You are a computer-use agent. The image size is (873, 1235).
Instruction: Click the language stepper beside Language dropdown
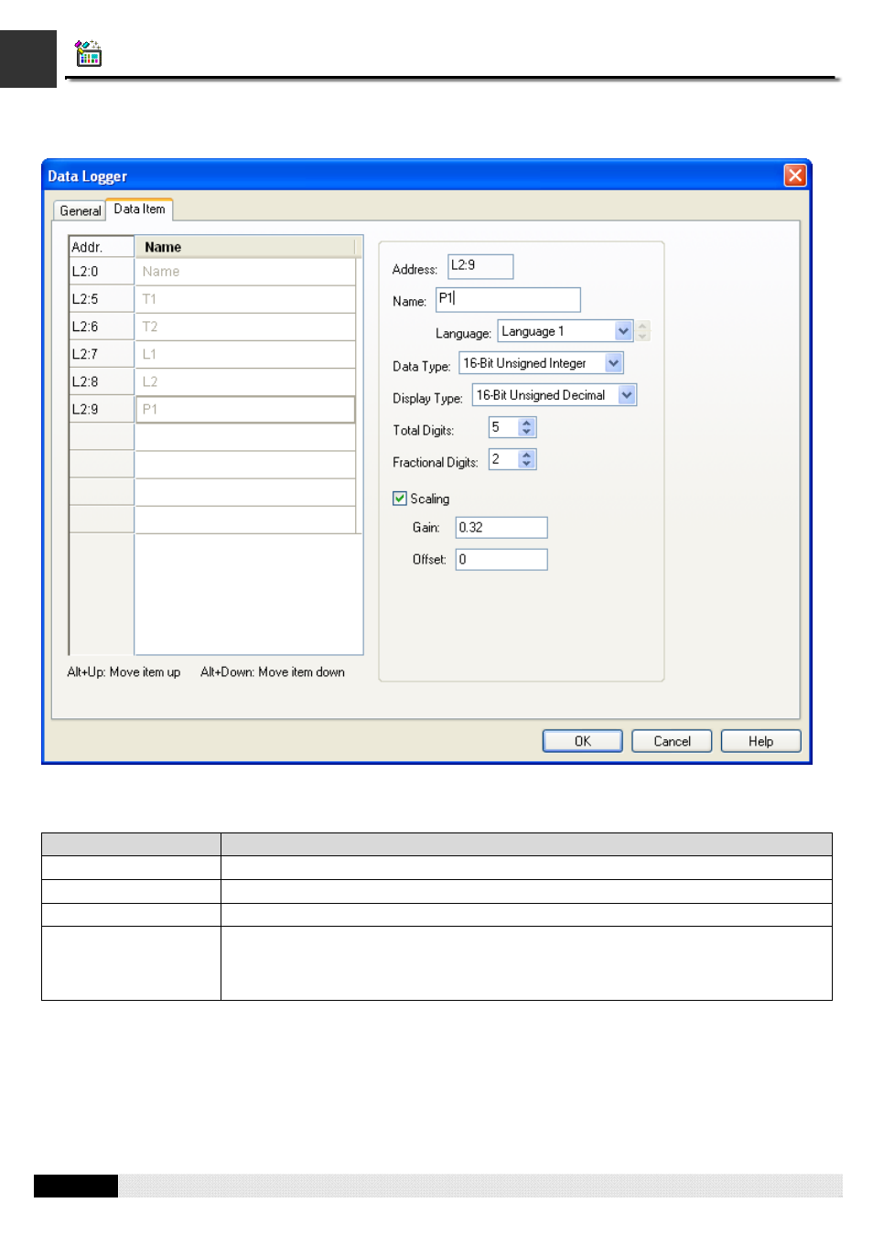point(643,331)
